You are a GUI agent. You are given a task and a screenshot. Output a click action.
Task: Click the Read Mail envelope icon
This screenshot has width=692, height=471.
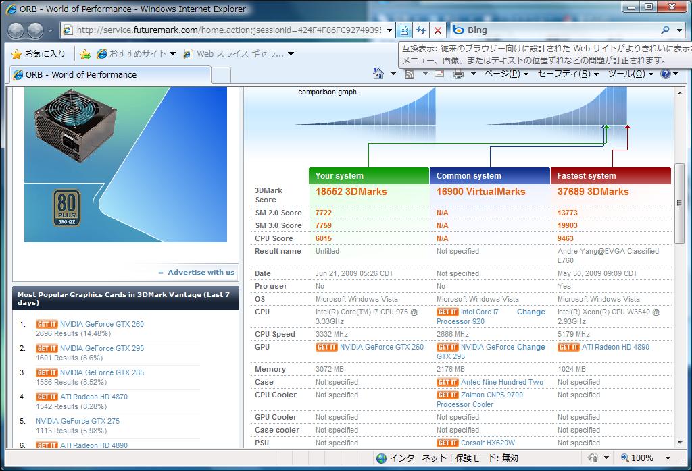[x=439, y=74]
